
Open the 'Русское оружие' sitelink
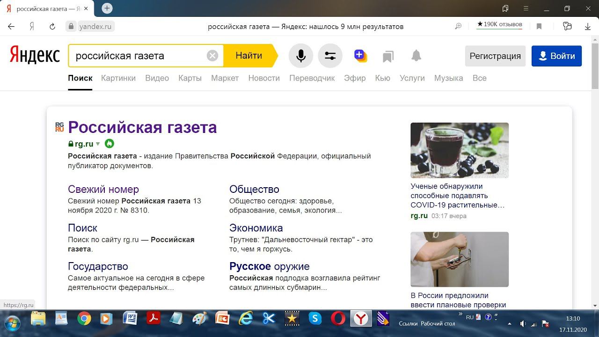point(270,266)
